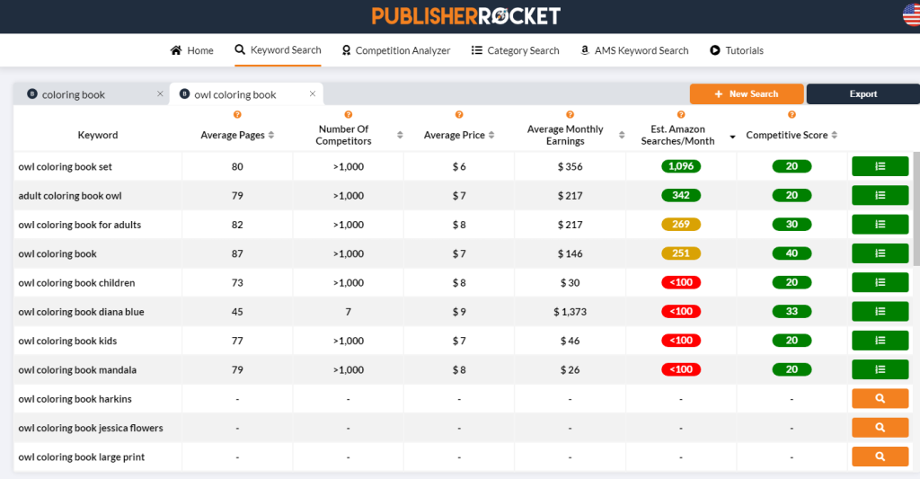Sort by Average Pages column
920x479 pixels.
pyautogui.click(x=271, y=135)
